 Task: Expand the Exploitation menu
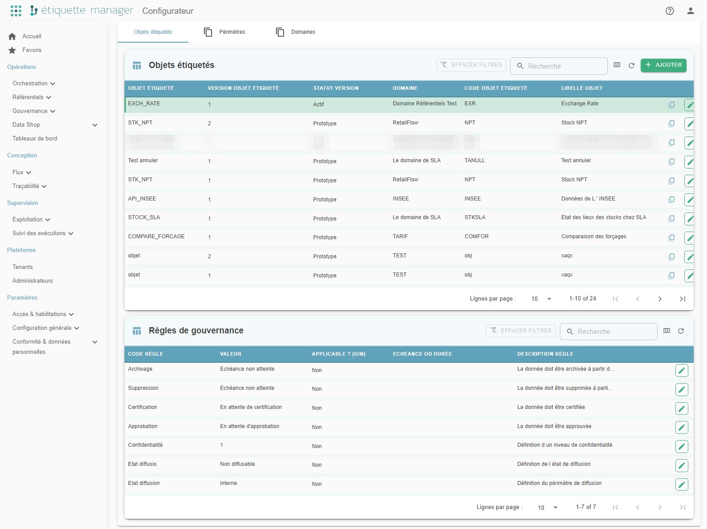tap(32, 220)
